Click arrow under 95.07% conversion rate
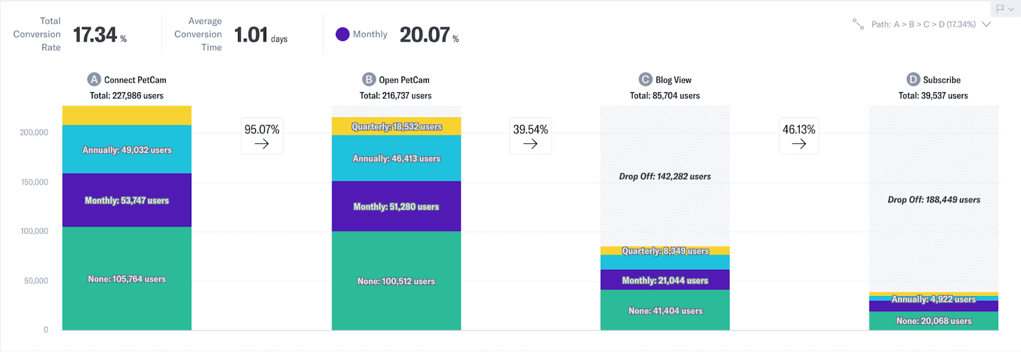 [x=262, y=144]
